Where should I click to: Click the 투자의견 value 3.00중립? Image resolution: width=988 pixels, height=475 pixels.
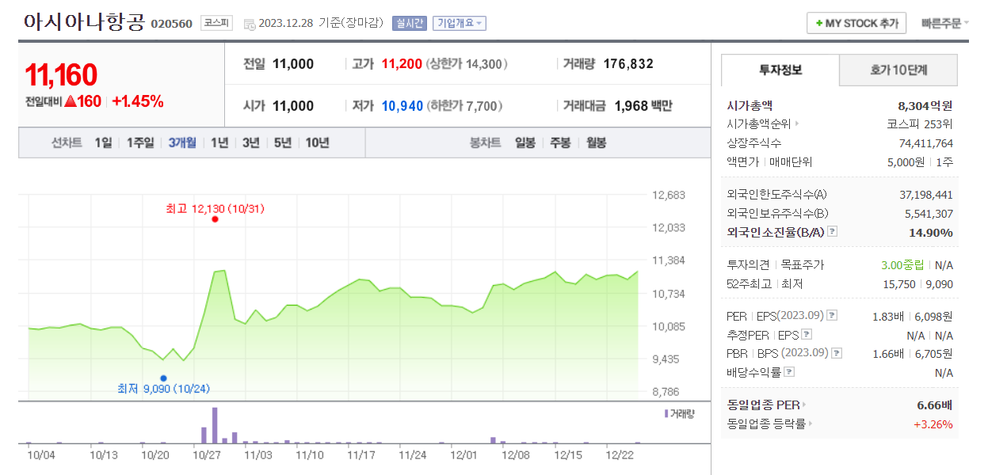[902, 264]
